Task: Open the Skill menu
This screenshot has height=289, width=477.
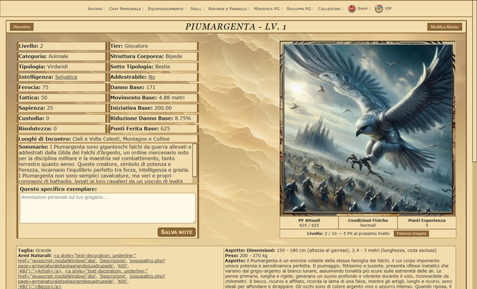Action: [196, 9]
